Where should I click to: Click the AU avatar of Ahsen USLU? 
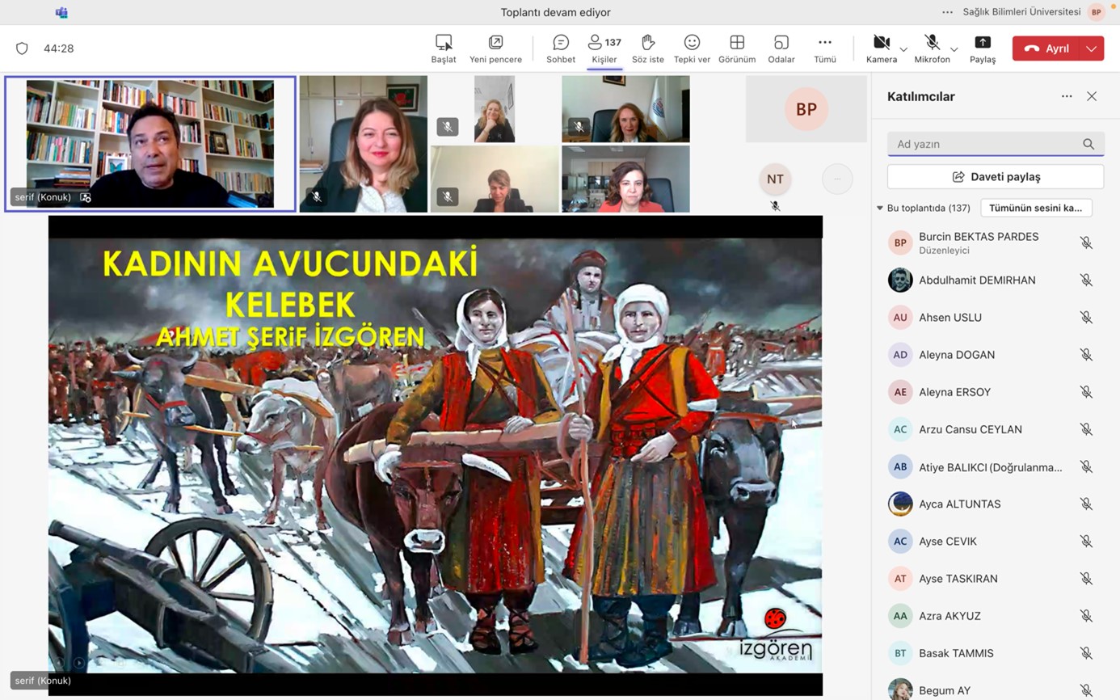(900, 317)
